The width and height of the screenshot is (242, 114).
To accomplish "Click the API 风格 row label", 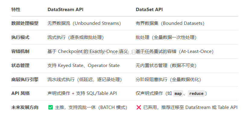I will [x=20, y=93].
